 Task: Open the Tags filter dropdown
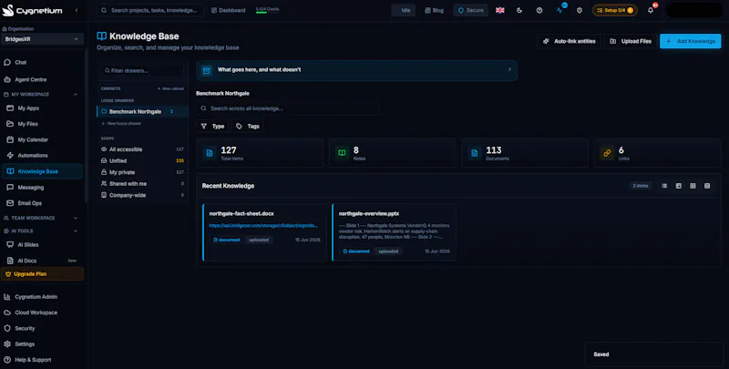pyautogui.click(x=248, y=127)
